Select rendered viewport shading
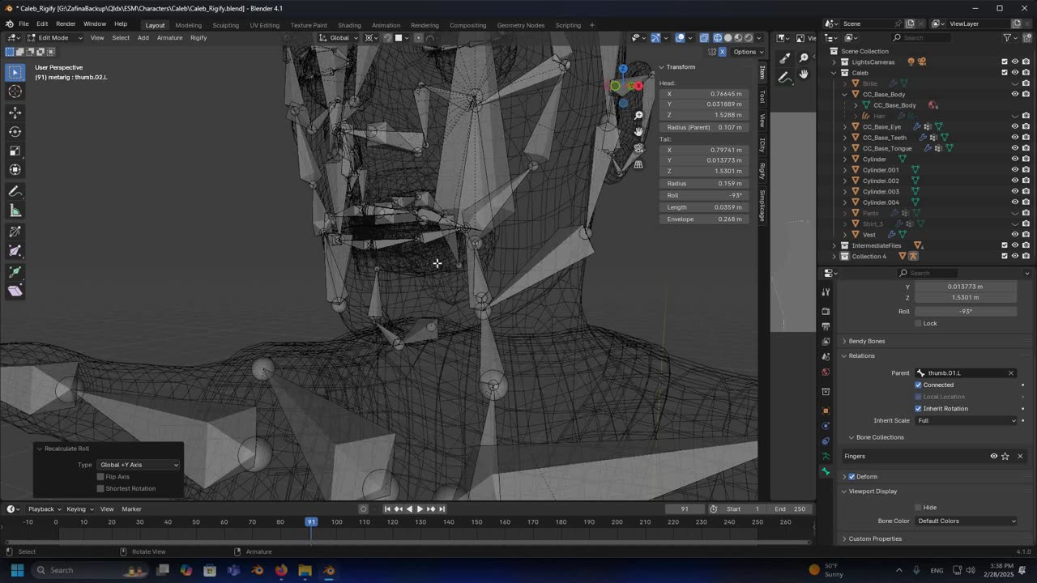1037x583 pixels. pyautogui.click(x=748, y=37)
